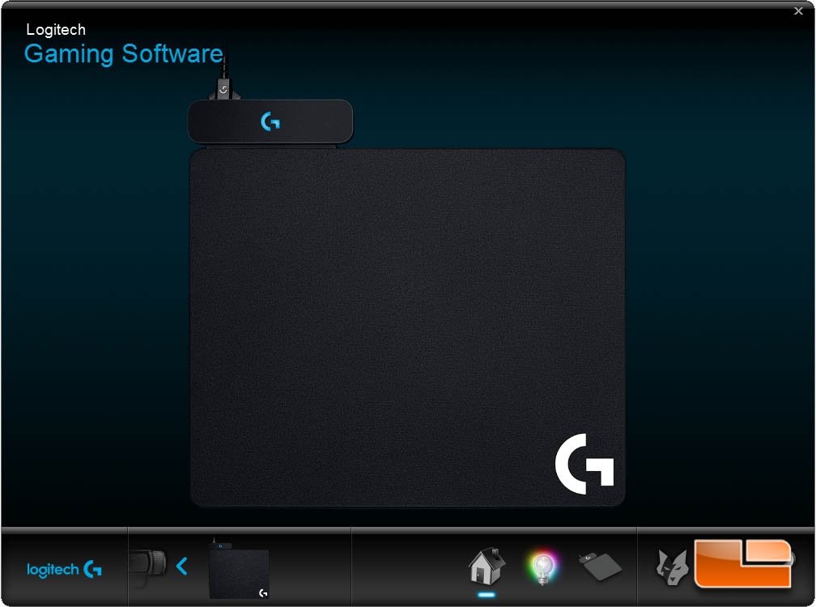The image size is (816, 607).
Task: Open the mouse pad charging settings icon
Action: pos(600,566)
